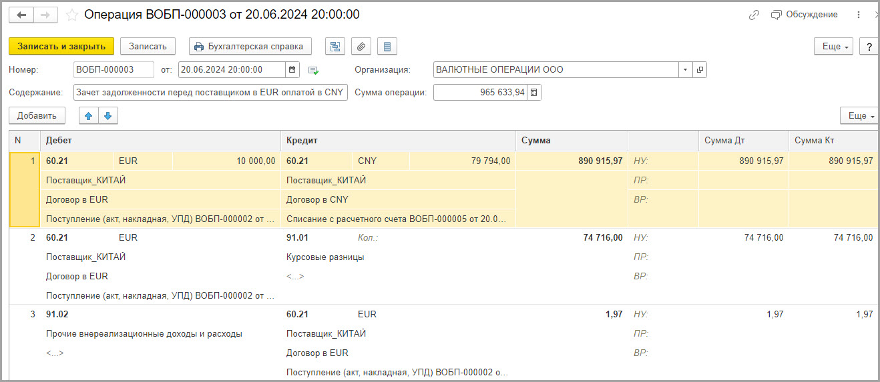Viewport: 880px width, 382px height.
Task: Open the document structure icon in toolbar
Action: 335,46
